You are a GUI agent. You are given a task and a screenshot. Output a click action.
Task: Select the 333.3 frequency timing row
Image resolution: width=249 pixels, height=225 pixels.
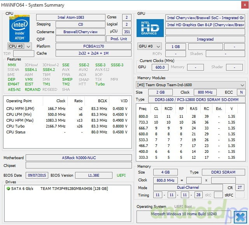pos(191,158)
